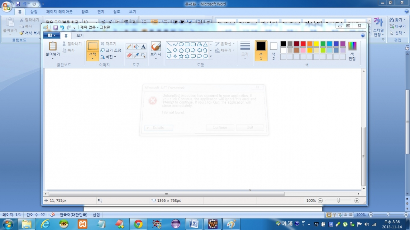Click the Crop (자르기) command in Paint
The height and width of the screenshot is (230, 410).
pyautogui.click(x=109, y=44)
